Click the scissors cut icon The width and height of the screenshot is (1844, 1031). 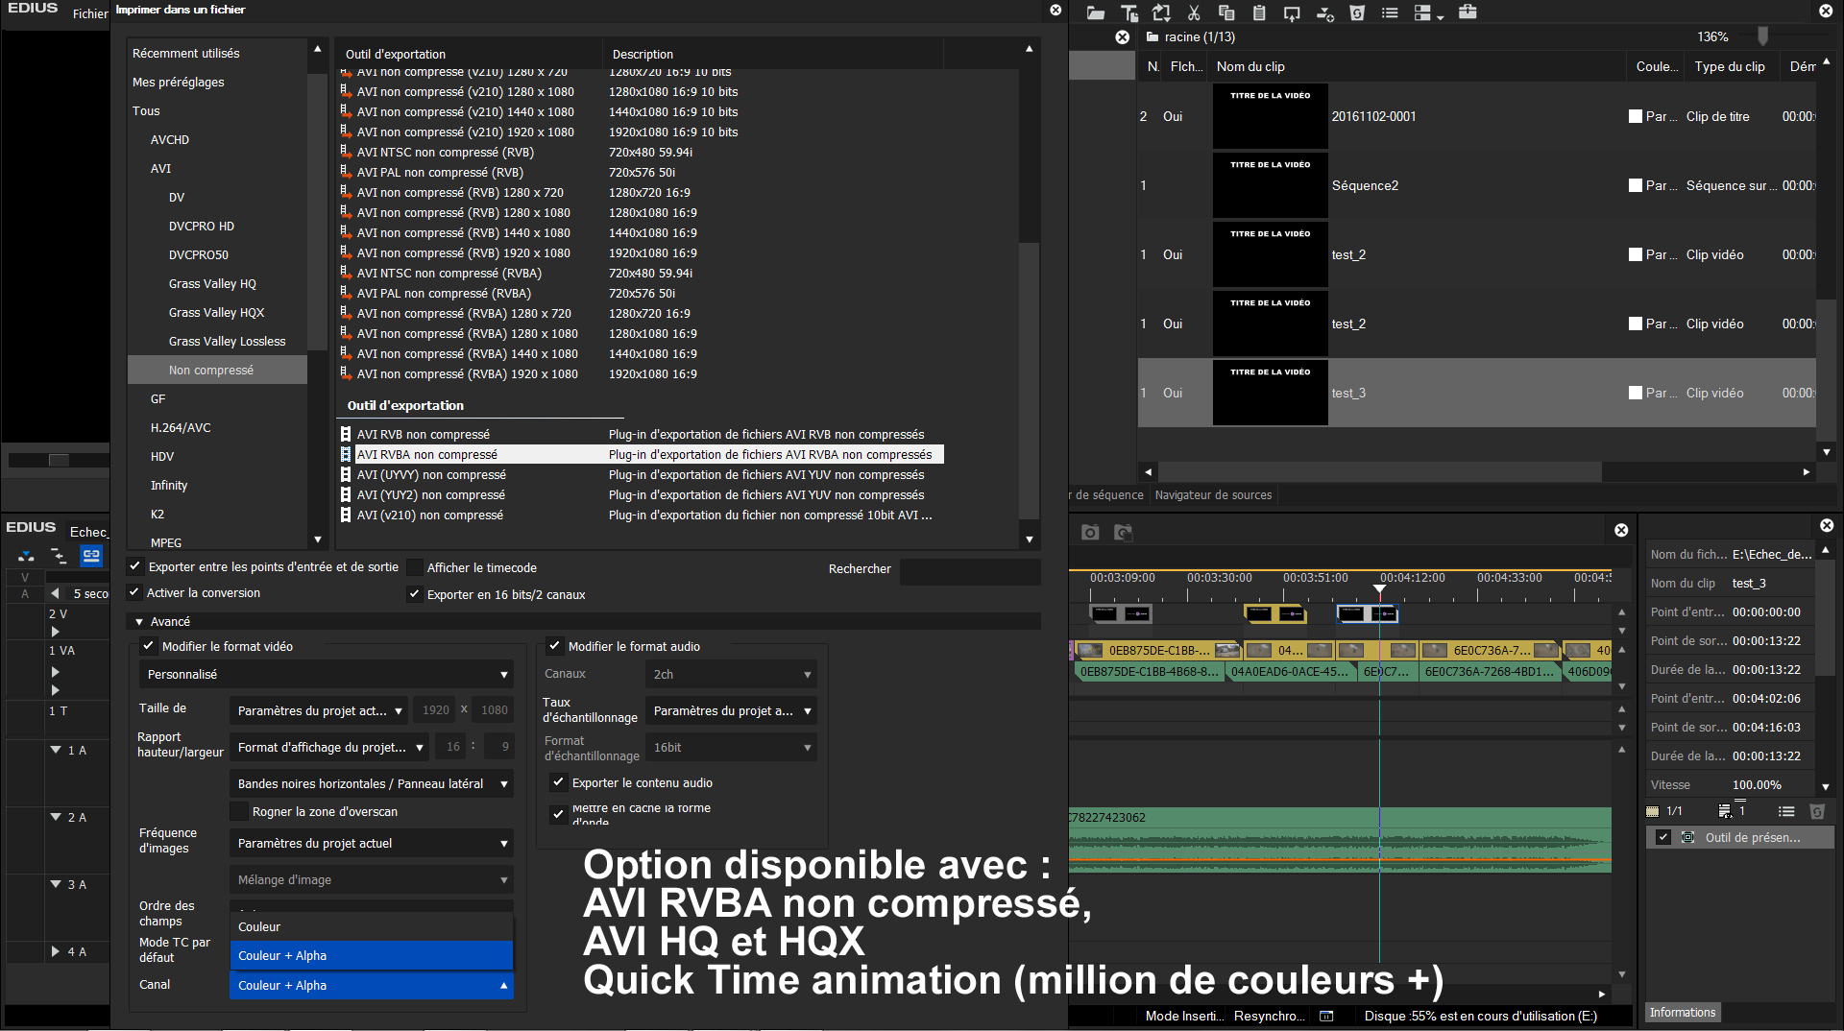coord(1194,12)
